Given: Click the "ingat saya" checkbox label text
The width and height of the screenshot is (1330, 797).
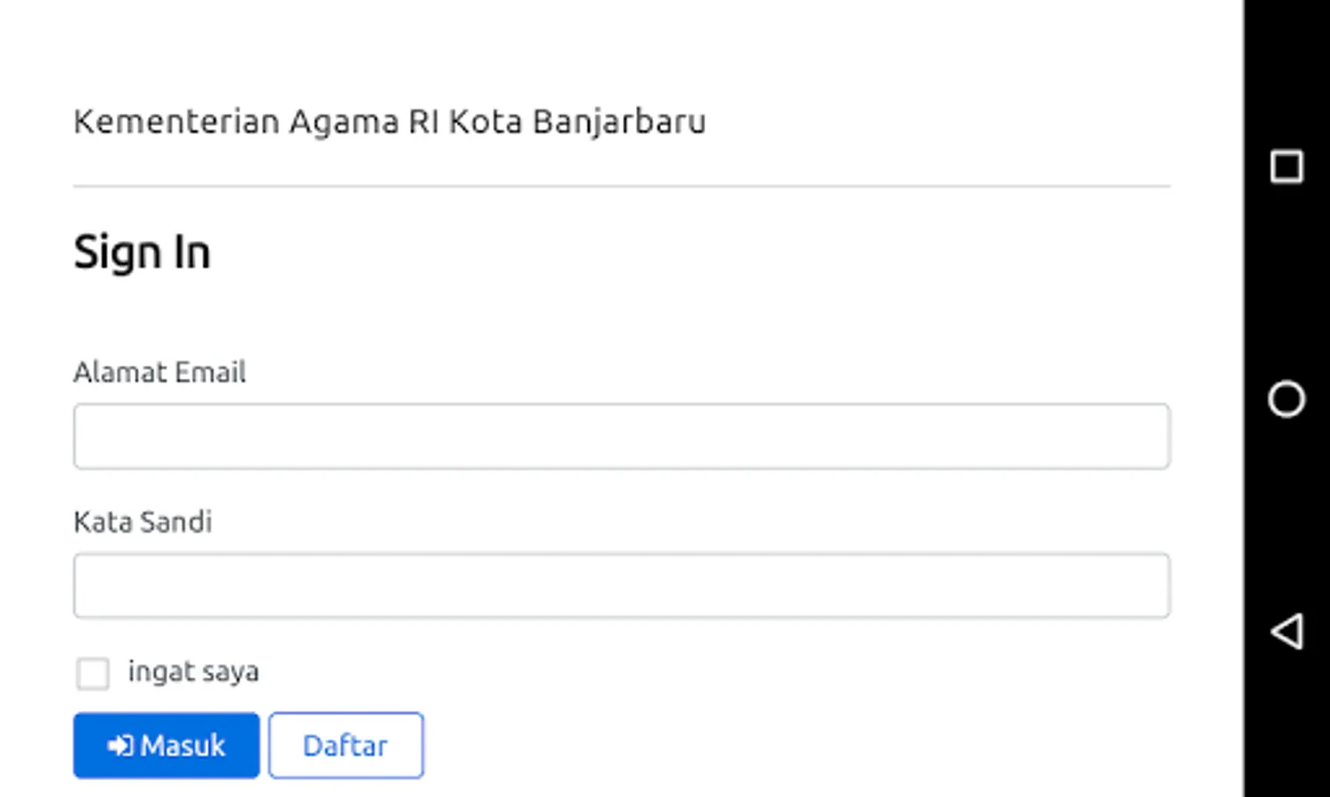Looking at the screenshot, I should 193,671.
